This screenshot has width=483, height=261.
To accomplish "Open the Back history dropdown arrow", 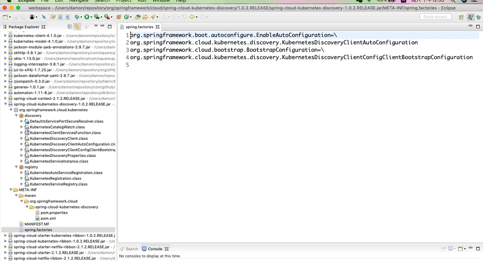I will click(197, 17).
